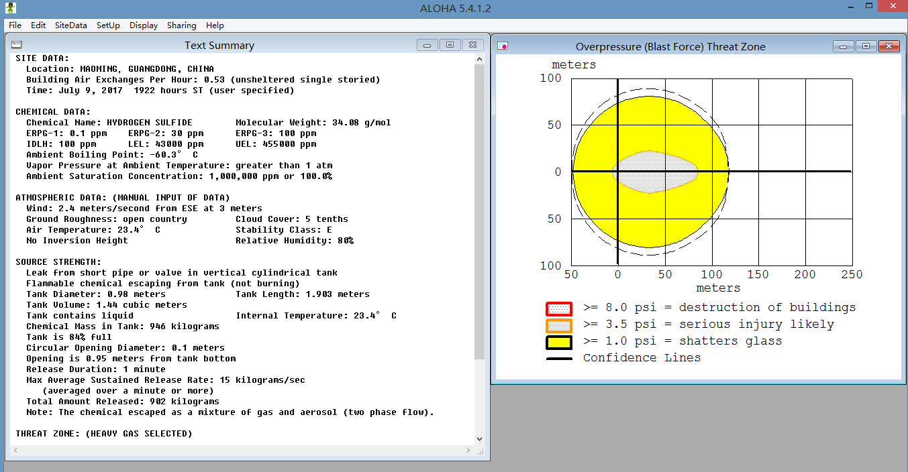
Task: Maximize the Overpressure Threat Zone window
Action: point(866,46)
